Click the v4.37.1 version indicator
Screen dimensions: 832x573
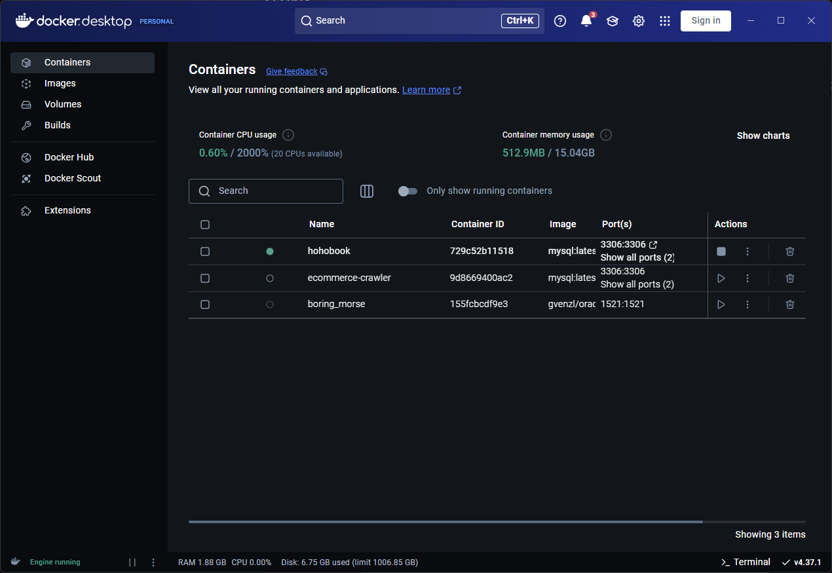[x=801, y=563]
